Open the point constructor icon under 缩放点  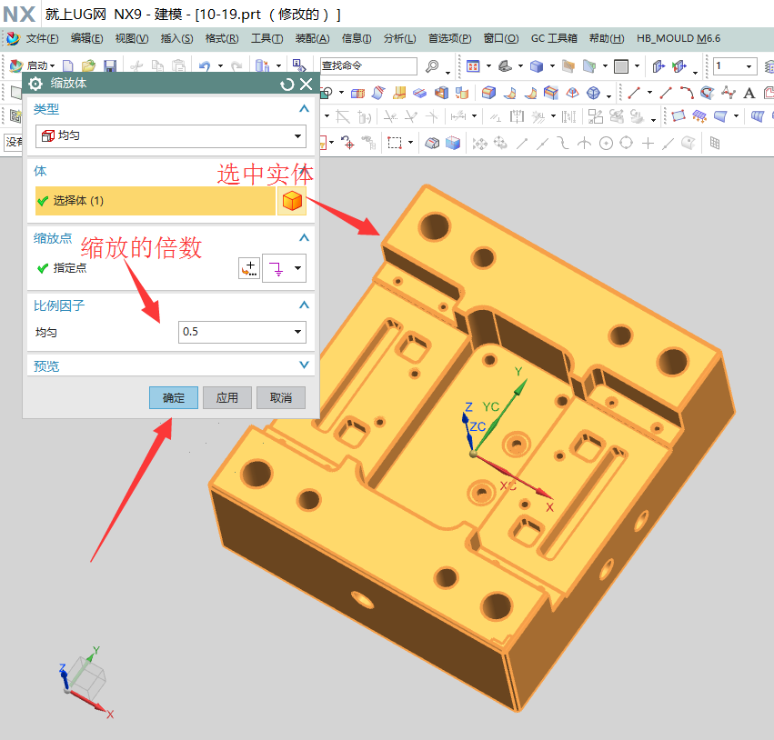point(248,267)
